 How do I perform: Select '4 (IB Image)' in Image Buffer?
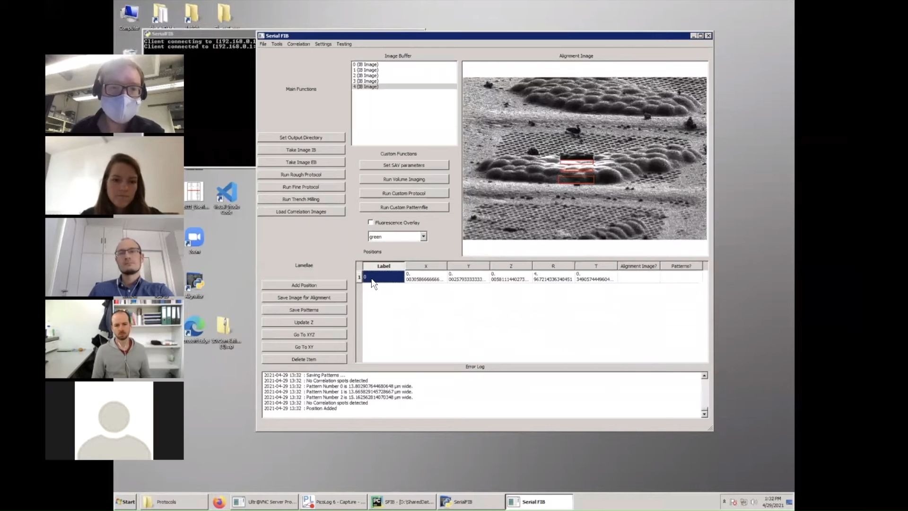[x=404, y=87]
